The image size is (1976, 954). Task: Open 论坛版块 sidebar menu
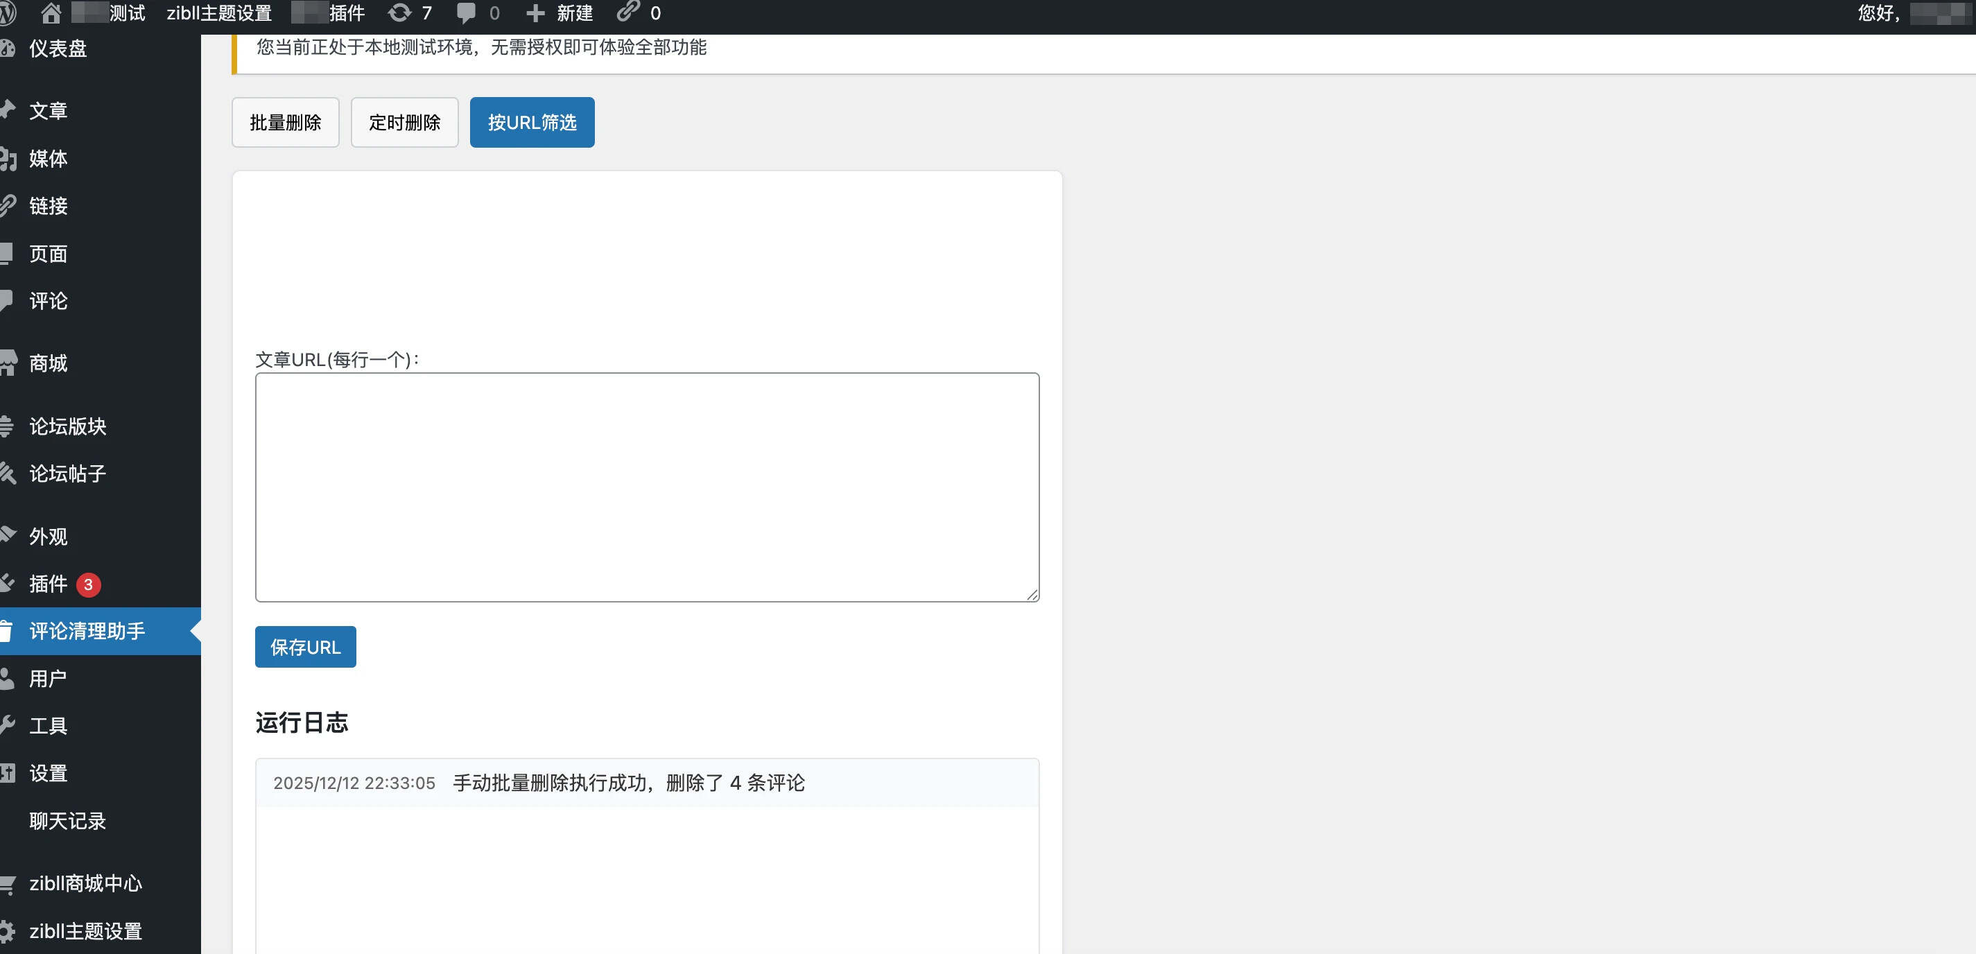(67, 426)
